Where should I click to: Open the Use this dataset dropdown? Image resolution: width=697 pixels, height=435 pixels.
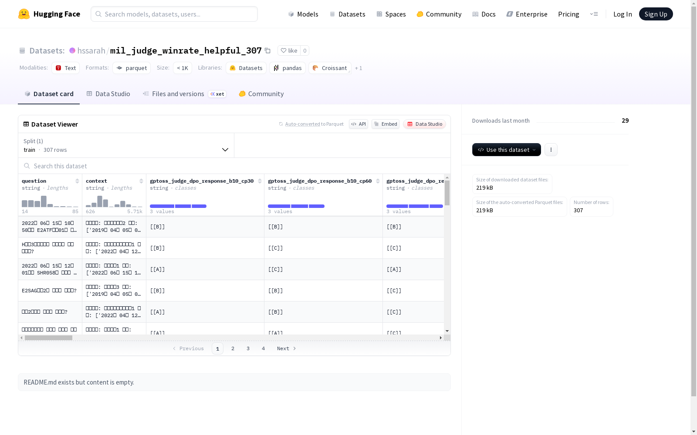507,150
